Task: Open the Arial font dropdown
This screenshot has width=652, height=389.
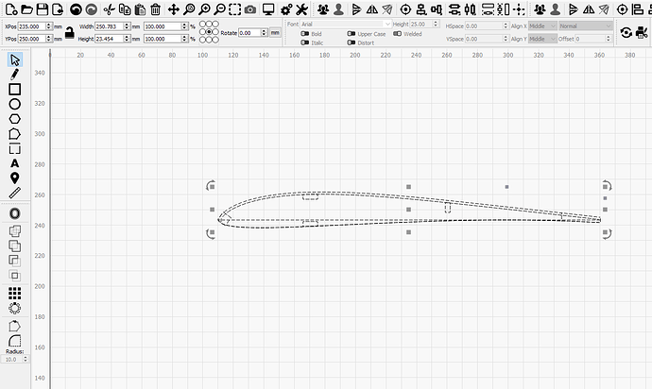Action: pyautogui.click(x=346, y=25)
